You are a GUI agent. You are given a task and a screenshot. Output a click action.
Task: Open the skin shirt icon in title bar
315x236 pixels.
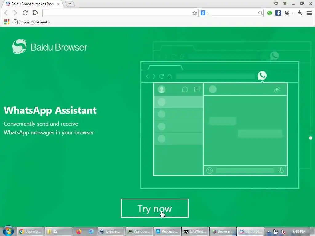pyautogui.click(x=285, y=3)
